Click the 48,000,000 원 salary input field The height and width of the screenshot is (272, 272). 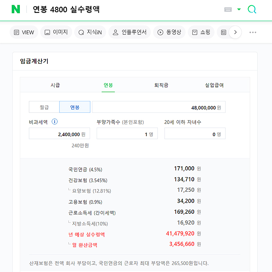pos(159,107)
